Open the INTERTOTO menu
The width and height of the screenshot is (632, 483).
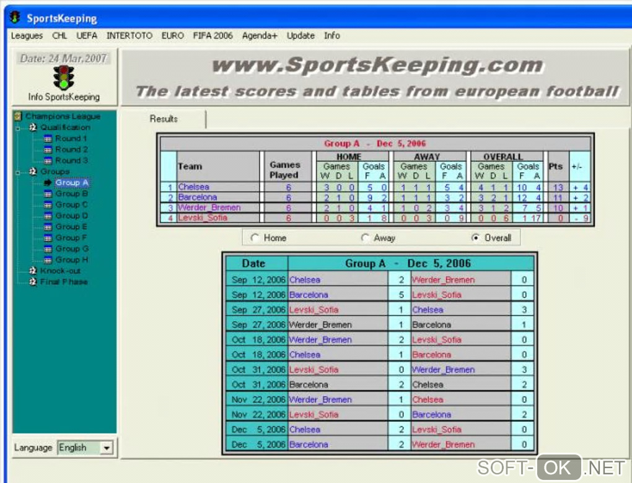(129, 36)
